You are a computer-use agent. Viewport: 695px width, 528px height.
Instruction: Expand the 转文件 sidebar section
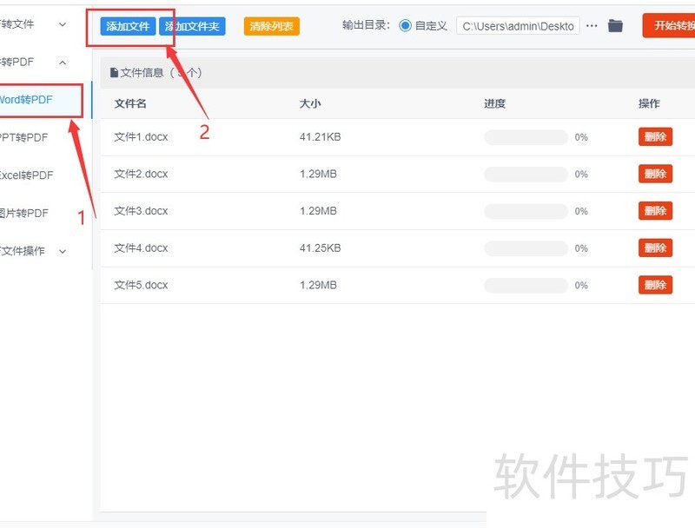(61, 24)
